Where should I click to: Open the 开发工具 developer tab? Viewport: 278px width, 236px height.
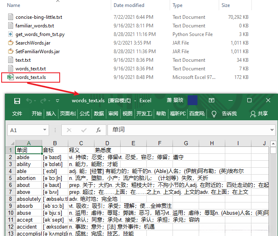point(144,114)
